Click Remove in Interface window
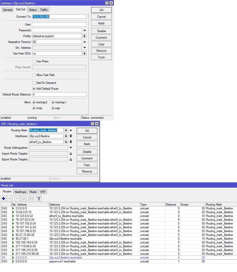Screen dimensions: 237x272 coord(101,51)
